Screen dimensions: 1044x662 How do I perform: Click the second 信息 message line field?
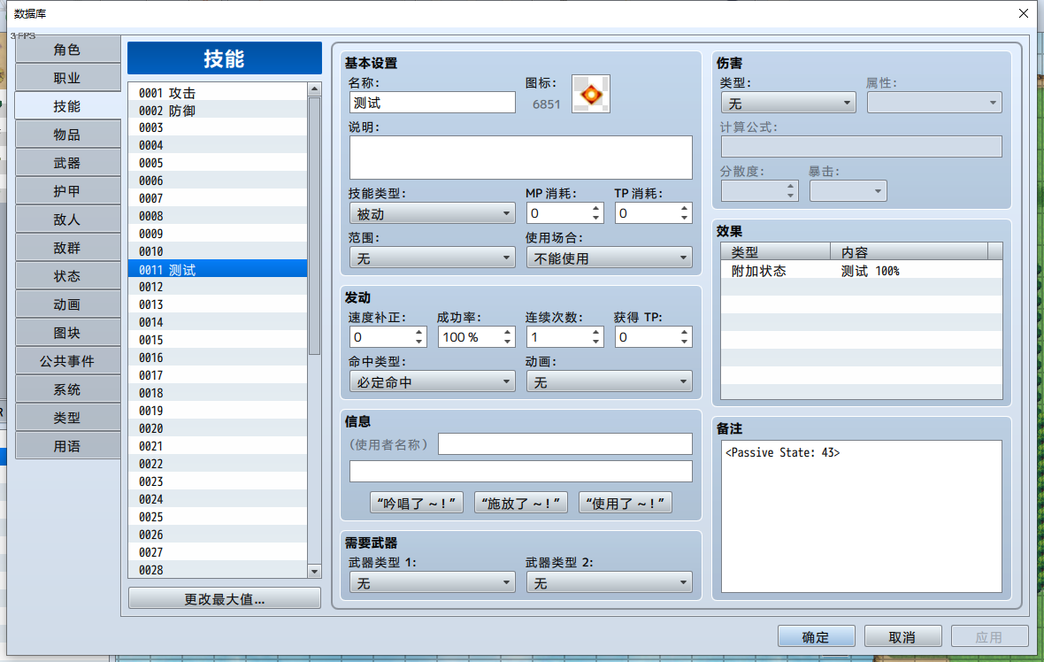coord(520,472)
